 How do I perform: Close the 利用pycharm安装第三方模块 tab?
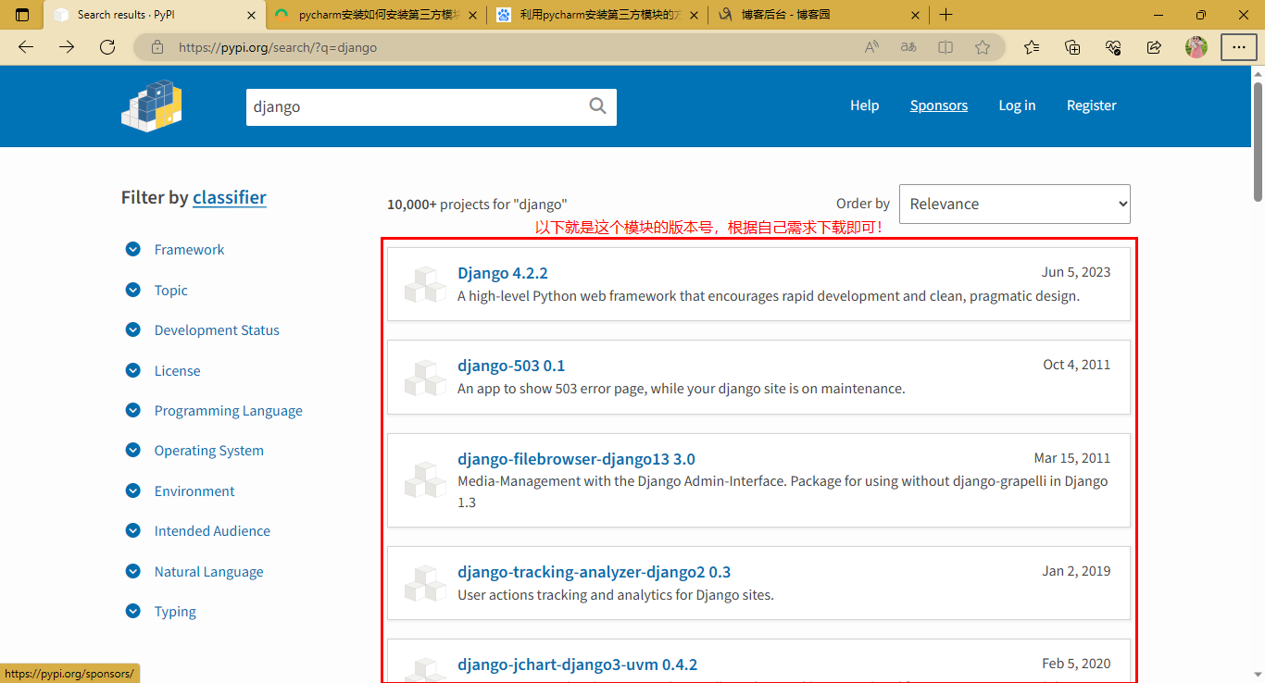pos(694,15)
